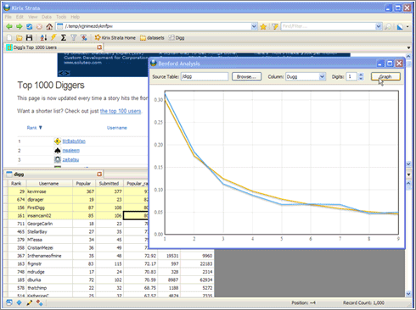
Task: Click the red-blue diamonds status bar icon
Action: click(x=39, y=302)
